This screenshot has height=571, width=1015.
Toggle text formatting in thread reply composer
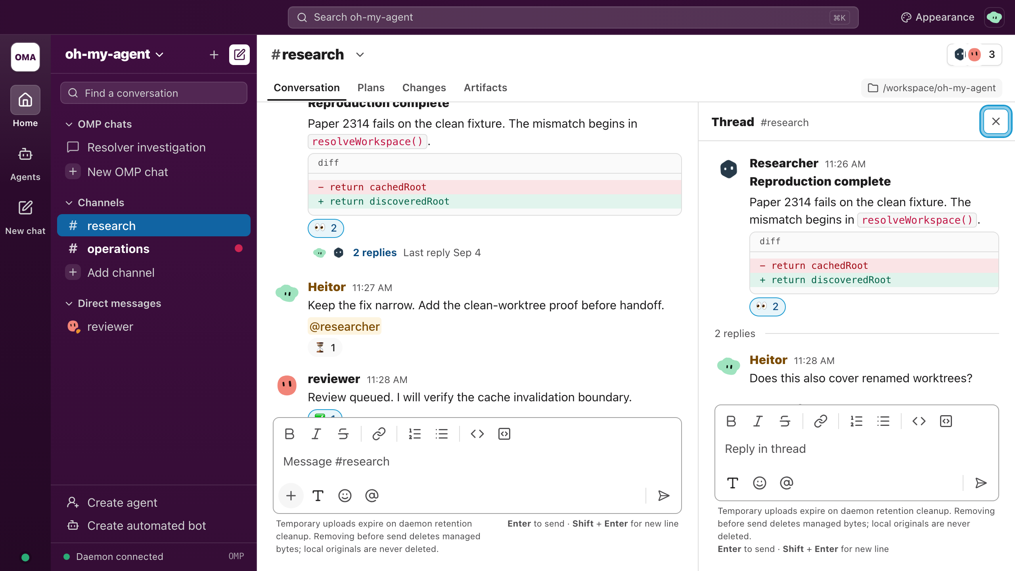pos(733,483)
